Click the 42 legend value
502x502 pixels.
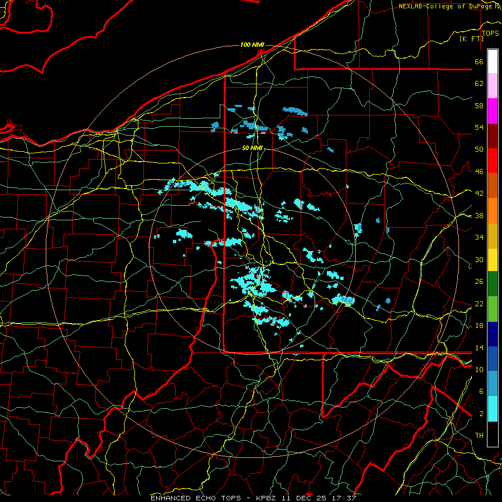point(479,194)
